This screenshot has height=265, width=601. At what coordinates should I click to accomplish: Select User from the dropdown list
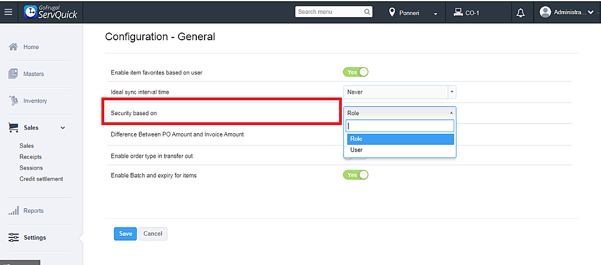(357, 150)
